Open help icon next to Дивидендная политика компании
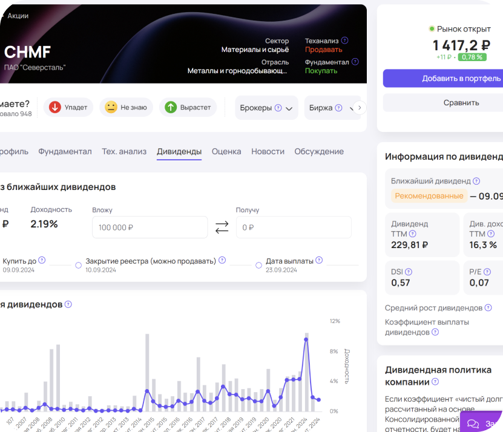Viewport: 503px width, 432px height. point(435,382)
